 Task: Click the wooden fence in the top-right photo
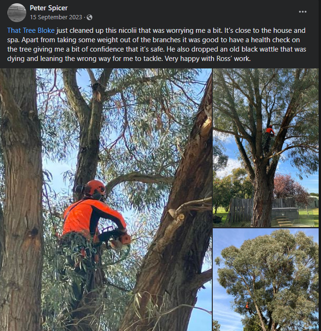pos(240,209)
